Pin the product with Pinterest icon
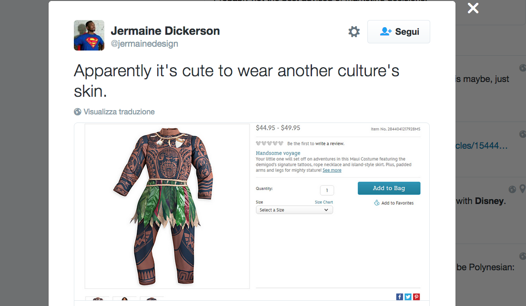Image resolution: width=526 pixels, height=306 pixels. [416, 296]
